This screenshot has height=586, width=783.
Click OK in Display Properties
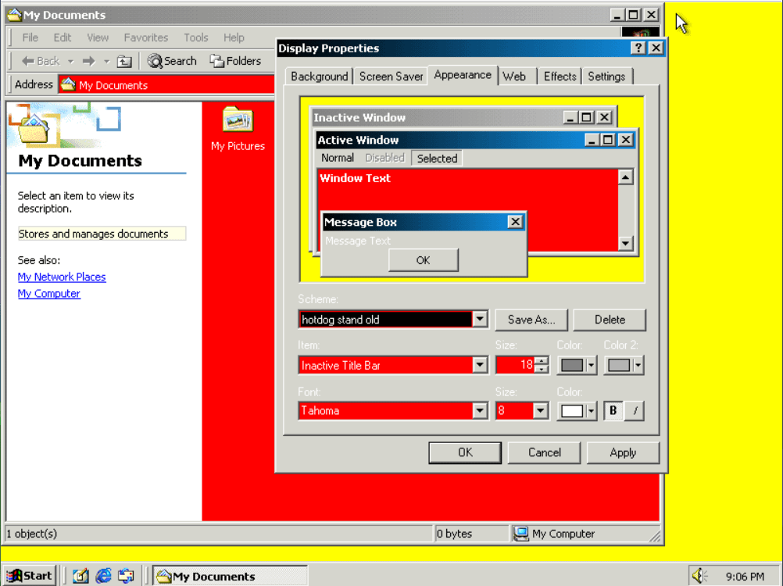pyautogui.click(x=465, y=452)
